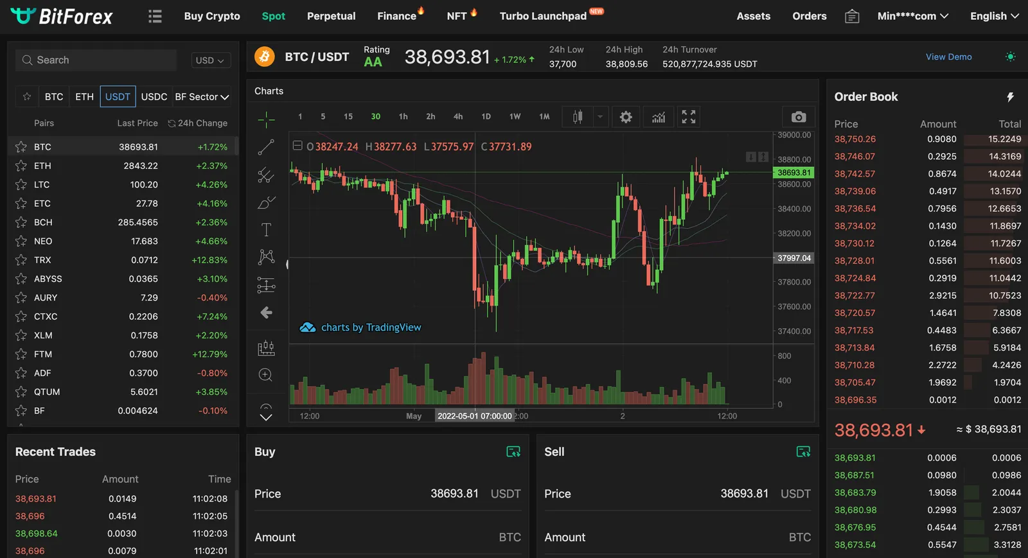This screenshot has width=1028, height=558.
Task: Select ask price 38,750.26 in order book
Action: coord(855,139)
